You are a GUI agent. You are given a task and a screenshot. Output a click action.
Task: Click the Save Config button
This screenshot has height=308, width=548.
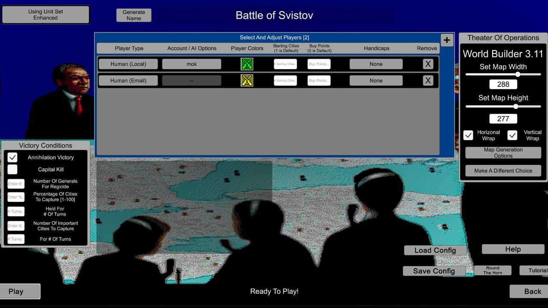tap(434, 271)
